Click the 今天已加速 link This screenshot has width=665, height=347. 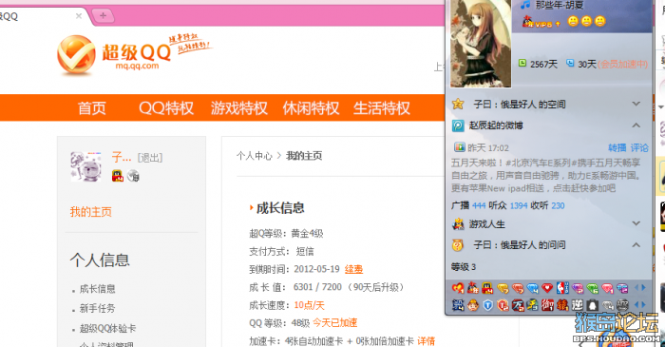pyautogui.click(x=335, y=323)
